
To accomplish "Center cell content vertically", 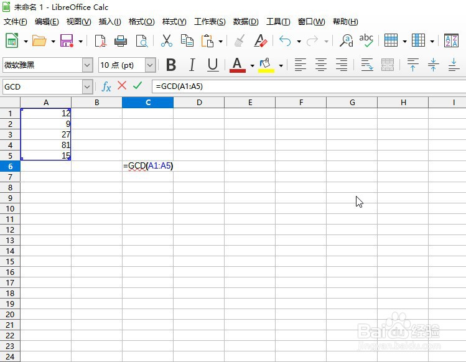I will pyautogui.click(x=433, y=65).
